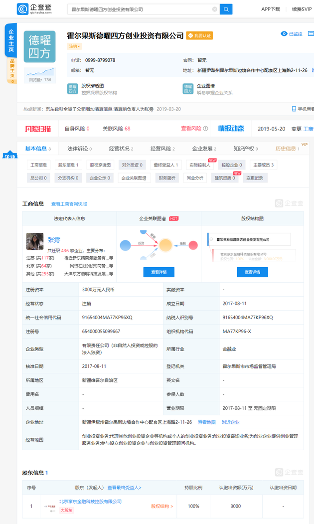This screenshot has height=524, width=314.
Task: Open 查看最终受益人 link
Action: pyautogui.click(x=124, y=488)
